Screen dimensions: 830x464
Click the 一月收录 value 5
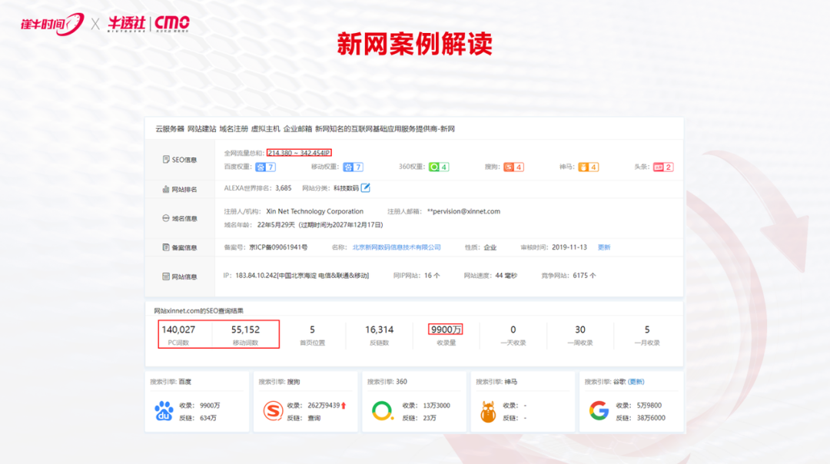(x=647, y=330)
